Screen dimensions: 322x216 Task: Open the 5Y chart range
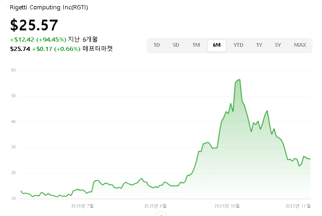tap(277, 45)
